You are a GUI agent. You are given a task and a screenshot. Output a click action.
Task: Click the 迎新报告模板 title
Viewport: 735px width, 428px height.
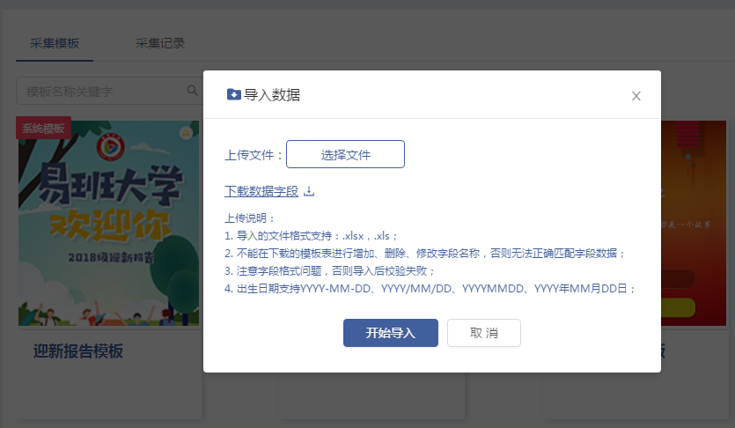[78, 351]
